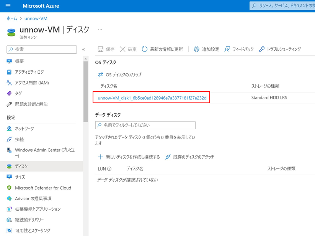Click sidebar scrollbar up arrow
Screen dimensions: 315x236
pyautogui.click(x=86, y=59)
